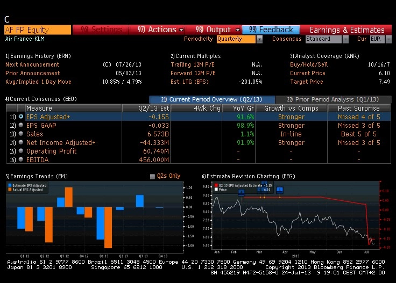
Task: Click the EBITDA estimate value 456.000M
Action: 154,160
